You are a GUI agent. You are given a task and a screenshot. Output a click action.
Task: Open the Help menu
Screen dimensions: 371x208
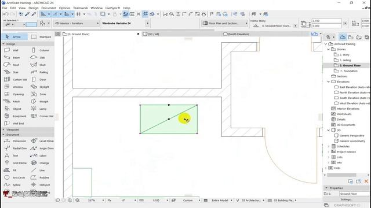click(126, 8)
